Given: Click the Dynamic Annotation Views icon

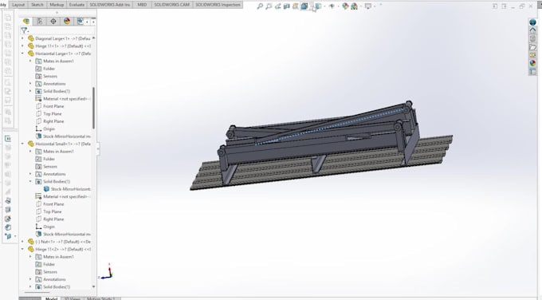Looking at the screenshot, I should click(x=295, y=6).
